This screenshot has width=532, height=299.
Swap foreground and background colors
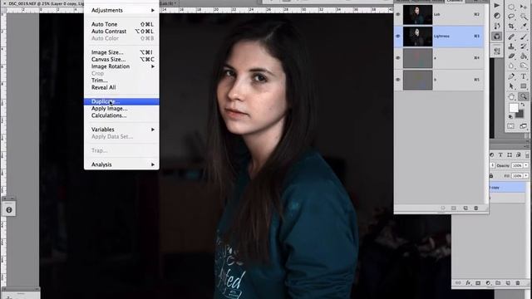523,105
